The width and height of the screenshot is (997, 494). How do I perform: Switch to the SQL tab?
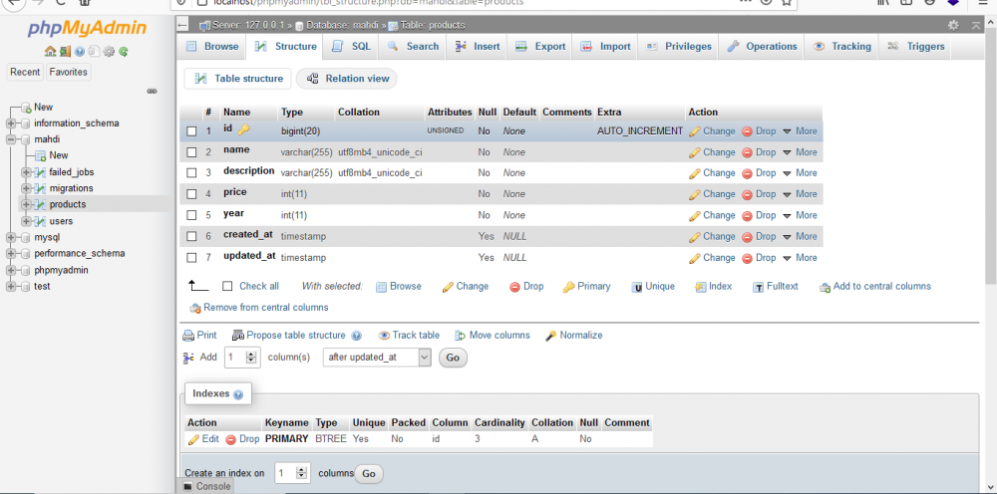tap(352, 47)
